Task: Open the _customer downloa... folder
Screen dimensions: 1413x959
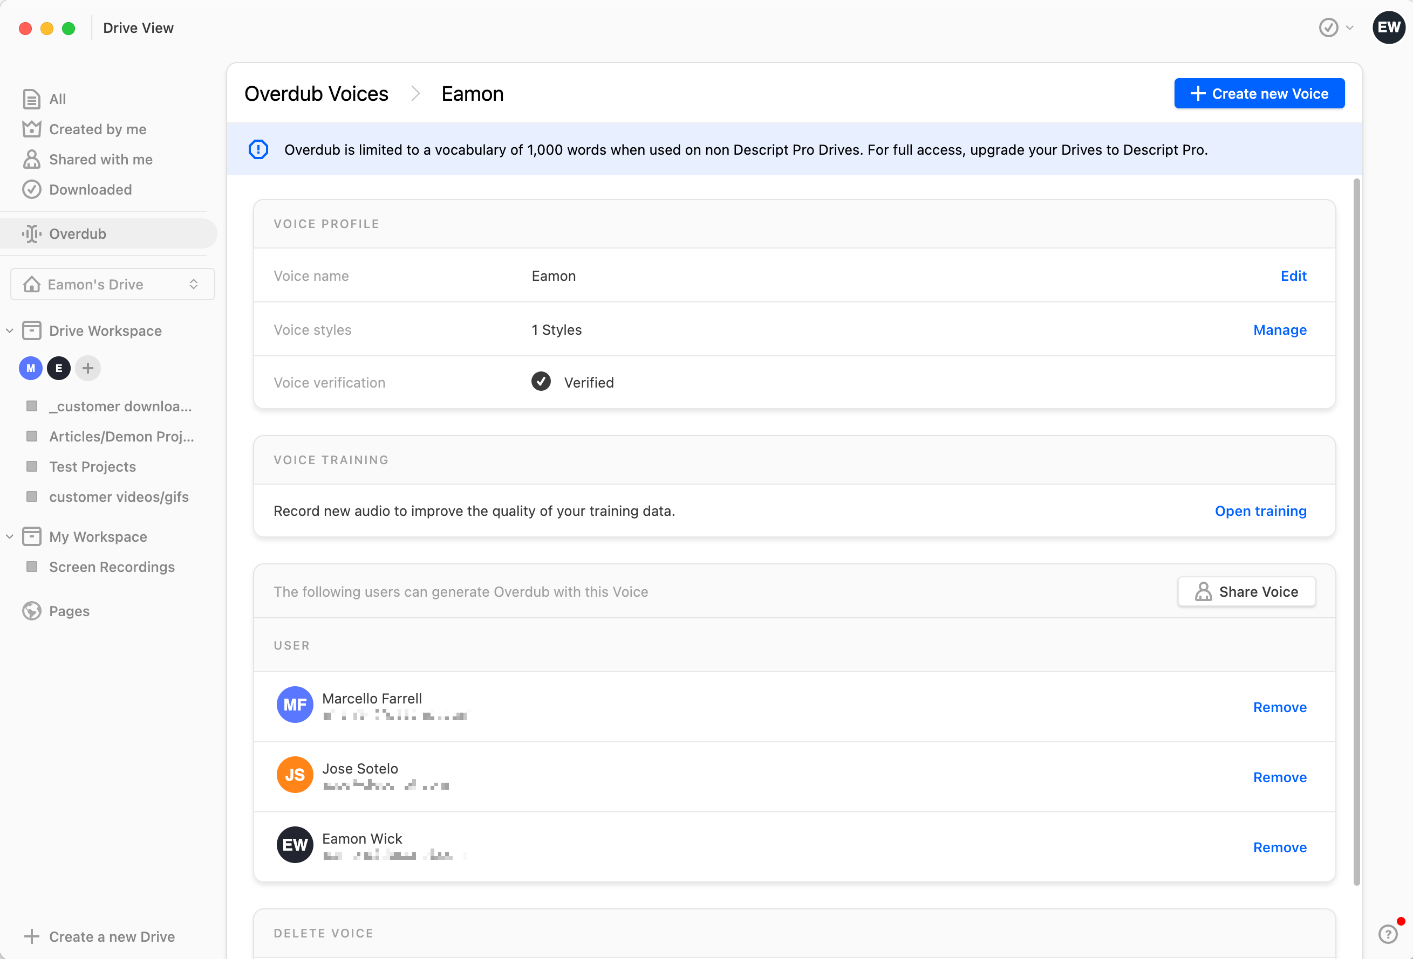Action: tap(120, 406)
